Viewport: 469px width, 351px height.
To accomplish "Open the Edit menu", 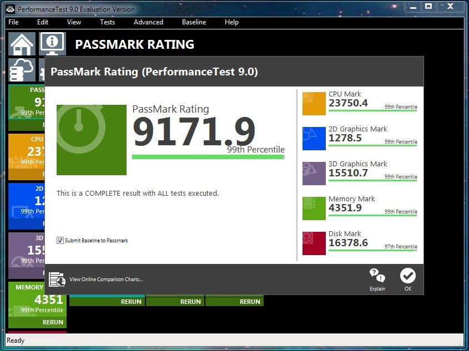I will [x=43, y=22].
